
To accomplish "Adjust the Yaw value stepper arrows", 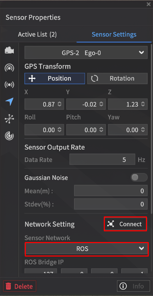I will coord(143,130).
